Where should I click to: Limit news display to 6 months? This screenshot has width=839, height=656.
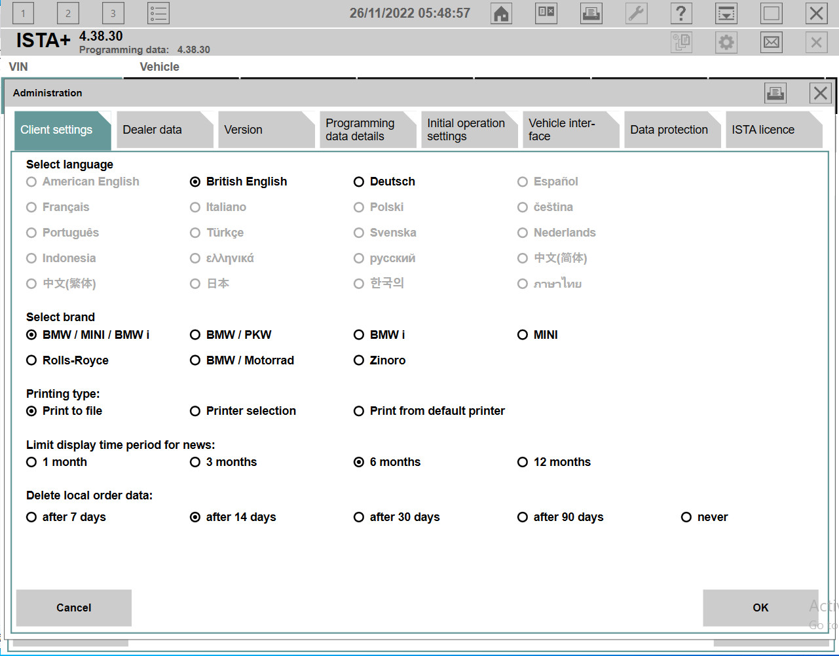pyautogui.click(x=387, y=462)
